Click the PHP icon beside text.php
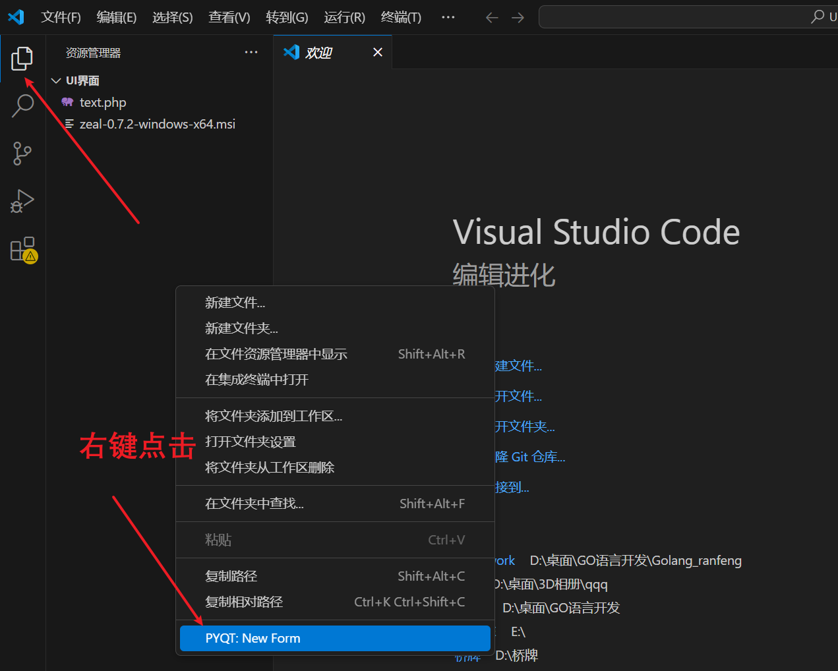The height and width of the screenshot is (671, 838). (67, 102)
